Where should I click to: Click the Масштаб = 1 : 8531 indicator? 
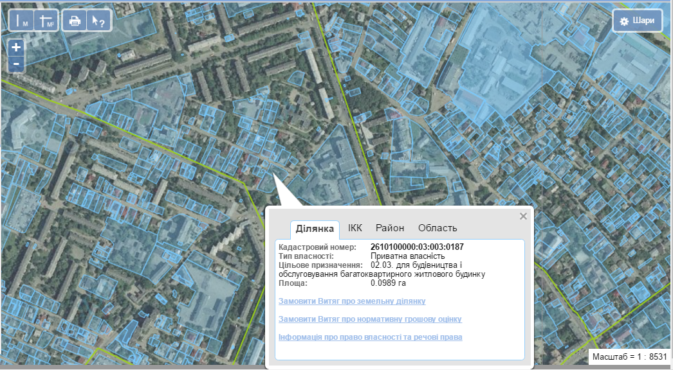(x=630, y=357)
